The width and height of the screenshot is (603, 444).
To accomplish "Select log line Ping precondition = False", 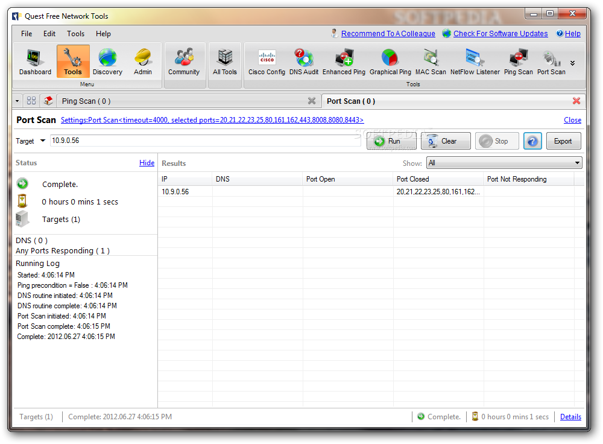I will (x=72, y=285).
